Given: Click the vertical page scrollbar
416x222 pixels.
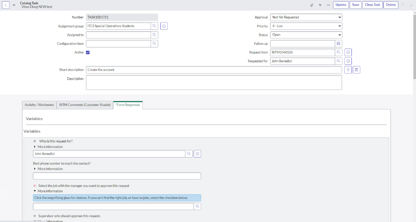Looking at the screenshot, I should tap(414, 47).
